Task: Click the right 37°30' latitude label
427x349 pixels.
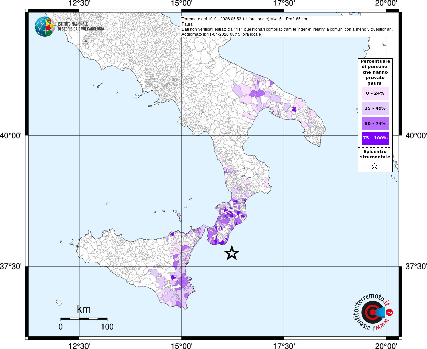Action: 416,266
